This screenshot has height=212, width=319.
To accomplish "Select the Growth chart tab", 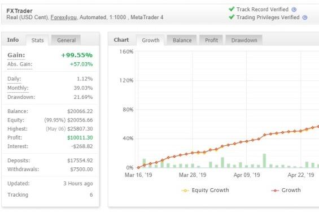I will [x=151, y=40].
